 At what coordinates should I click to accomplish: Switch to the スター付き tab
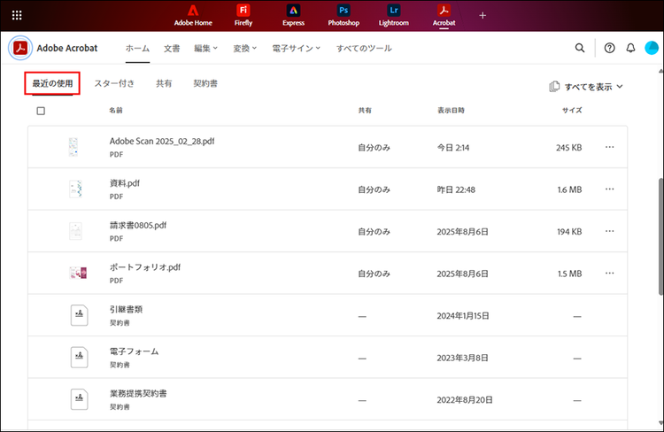(x=114, y=84)
